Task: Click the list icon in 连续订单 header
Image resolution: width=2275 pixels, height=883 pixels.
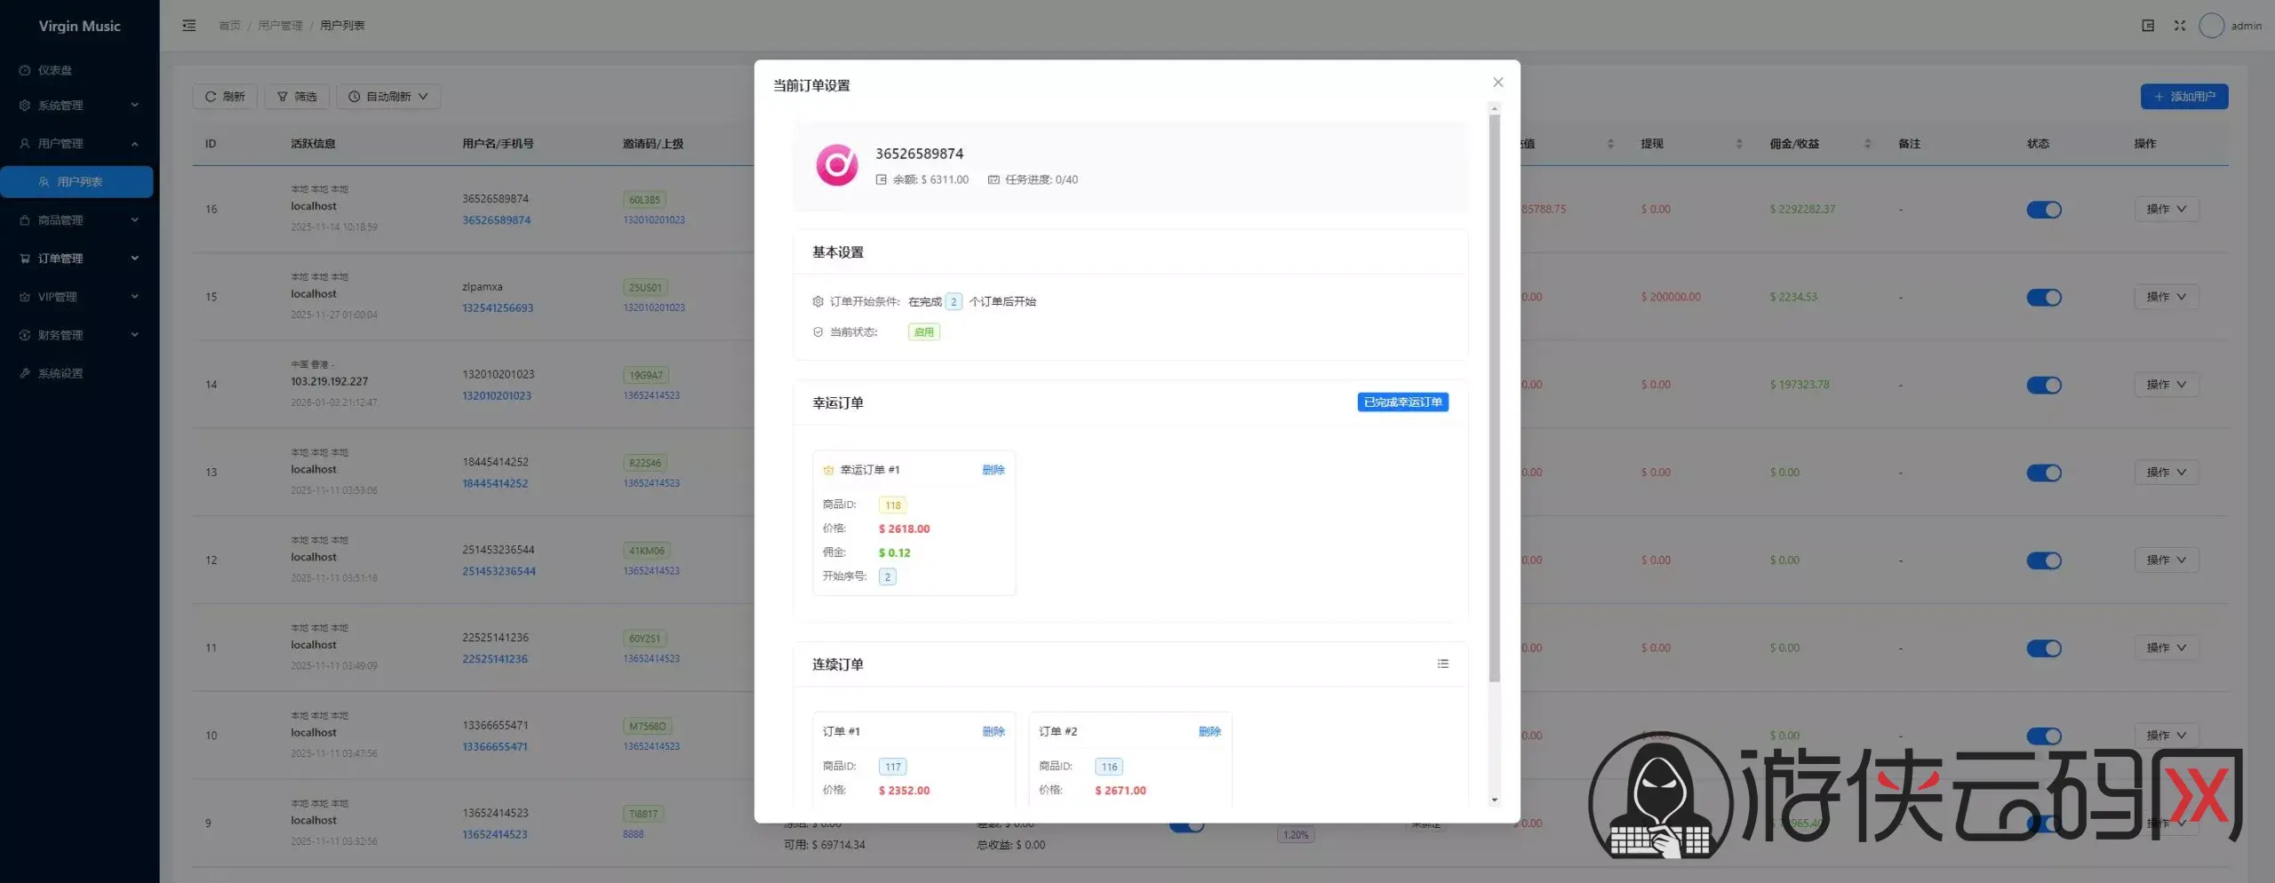Action: click(1442, 664)
